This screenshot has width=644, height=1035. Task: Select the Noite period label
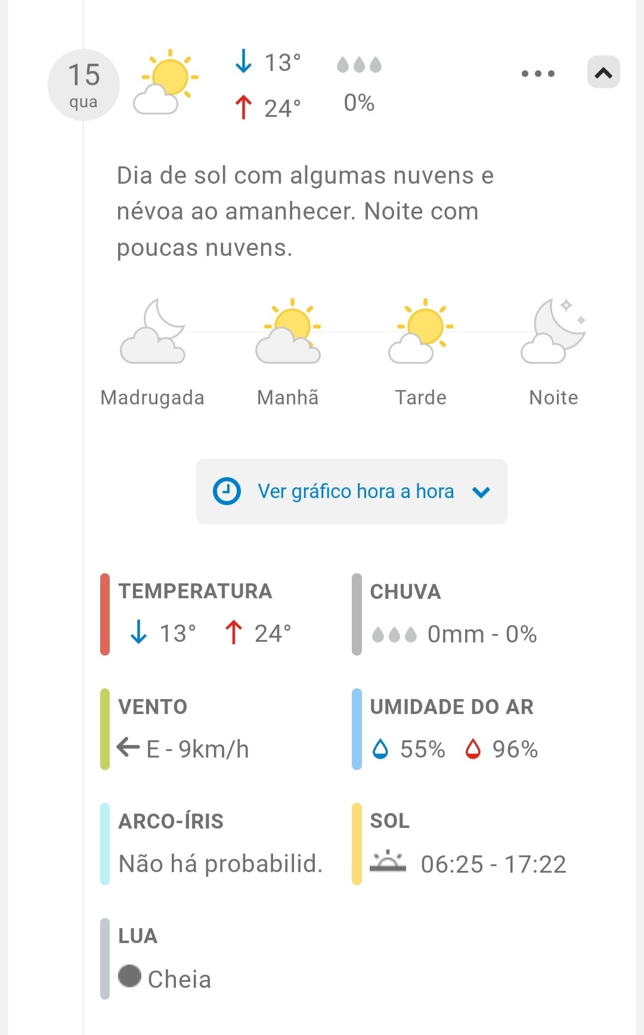tap(553, 397)
